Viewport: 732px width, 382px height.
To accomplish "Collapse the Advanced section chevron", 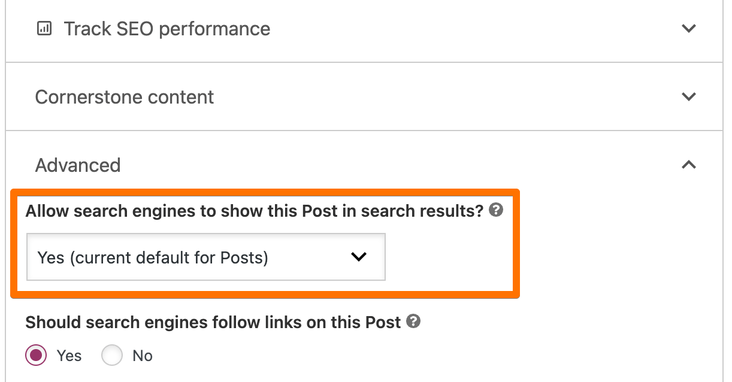I will point(689,165).
